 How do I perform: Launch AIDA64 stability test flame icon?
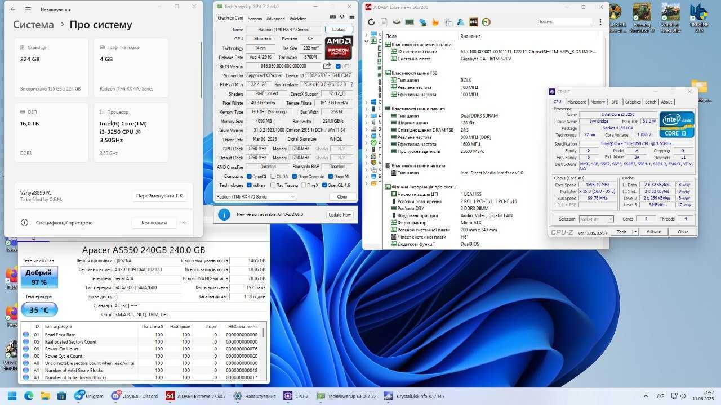click(x=435, y=22)
